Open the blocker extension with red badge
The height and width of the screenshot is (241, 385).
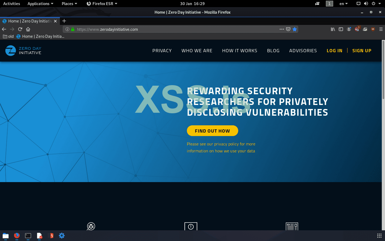coord(357,29)
